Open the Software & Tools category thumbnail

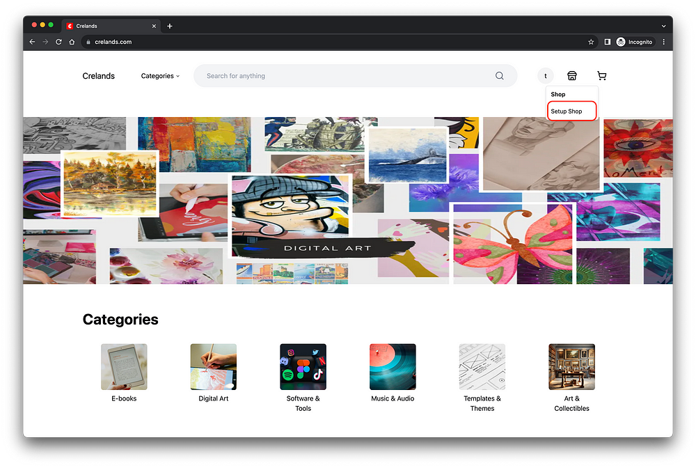click(x=303, y=367)
